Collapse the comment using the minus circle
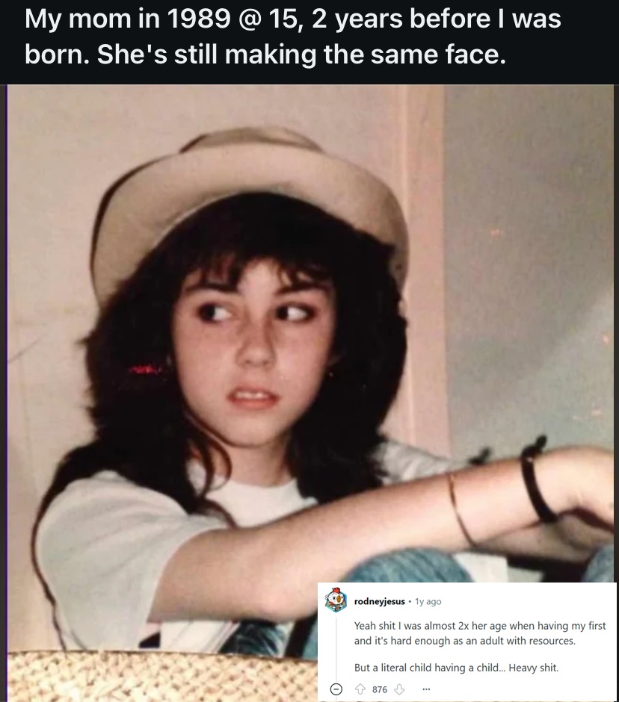Screen dimensions: 619x702 (336, 689)
